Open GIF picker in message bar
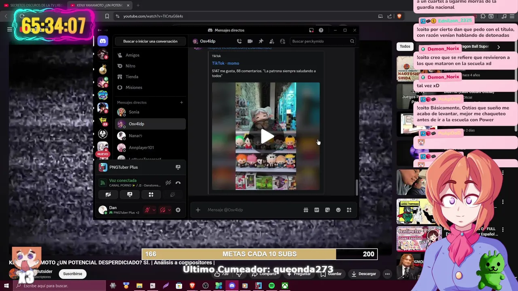Viewport: 518px width, 291px height. pyautogui.click(x=316, y=210)
